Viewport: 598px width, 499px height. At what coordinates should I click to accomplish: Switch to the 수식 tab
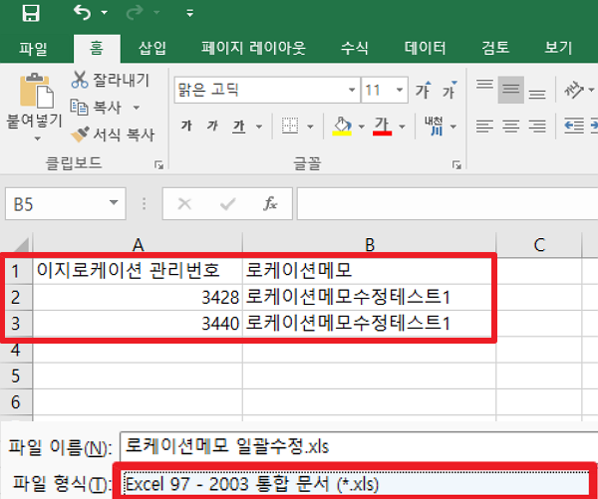354,48
